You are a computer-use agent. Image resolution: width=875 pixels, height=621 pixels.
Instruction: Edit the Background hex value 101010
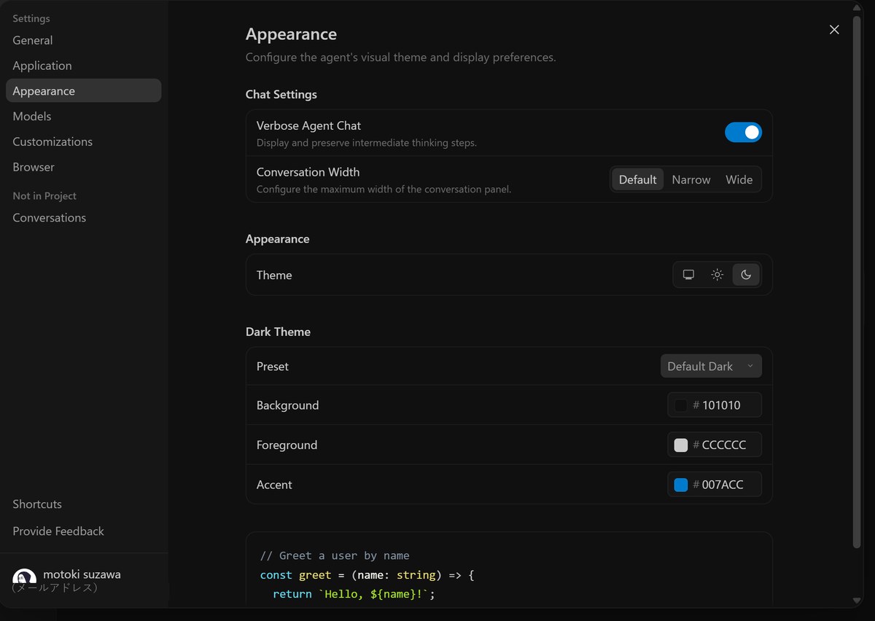tap(721, 405)
